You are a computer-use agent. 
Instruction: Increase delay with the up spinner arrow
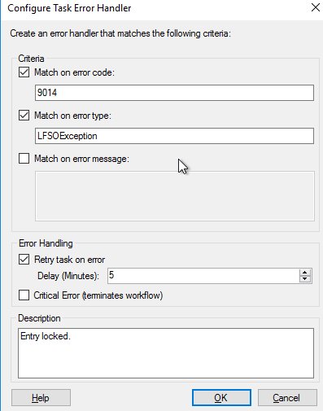tap(305, 273)
